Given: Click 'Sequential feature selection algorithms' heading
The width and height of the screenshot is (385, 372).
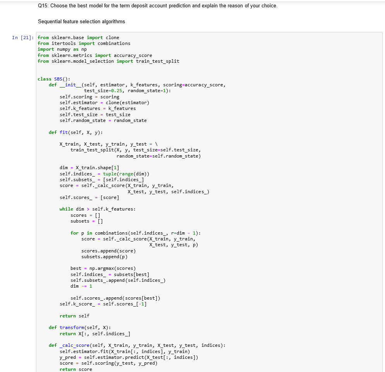Looking at the screenshot, I should point(81,22).
